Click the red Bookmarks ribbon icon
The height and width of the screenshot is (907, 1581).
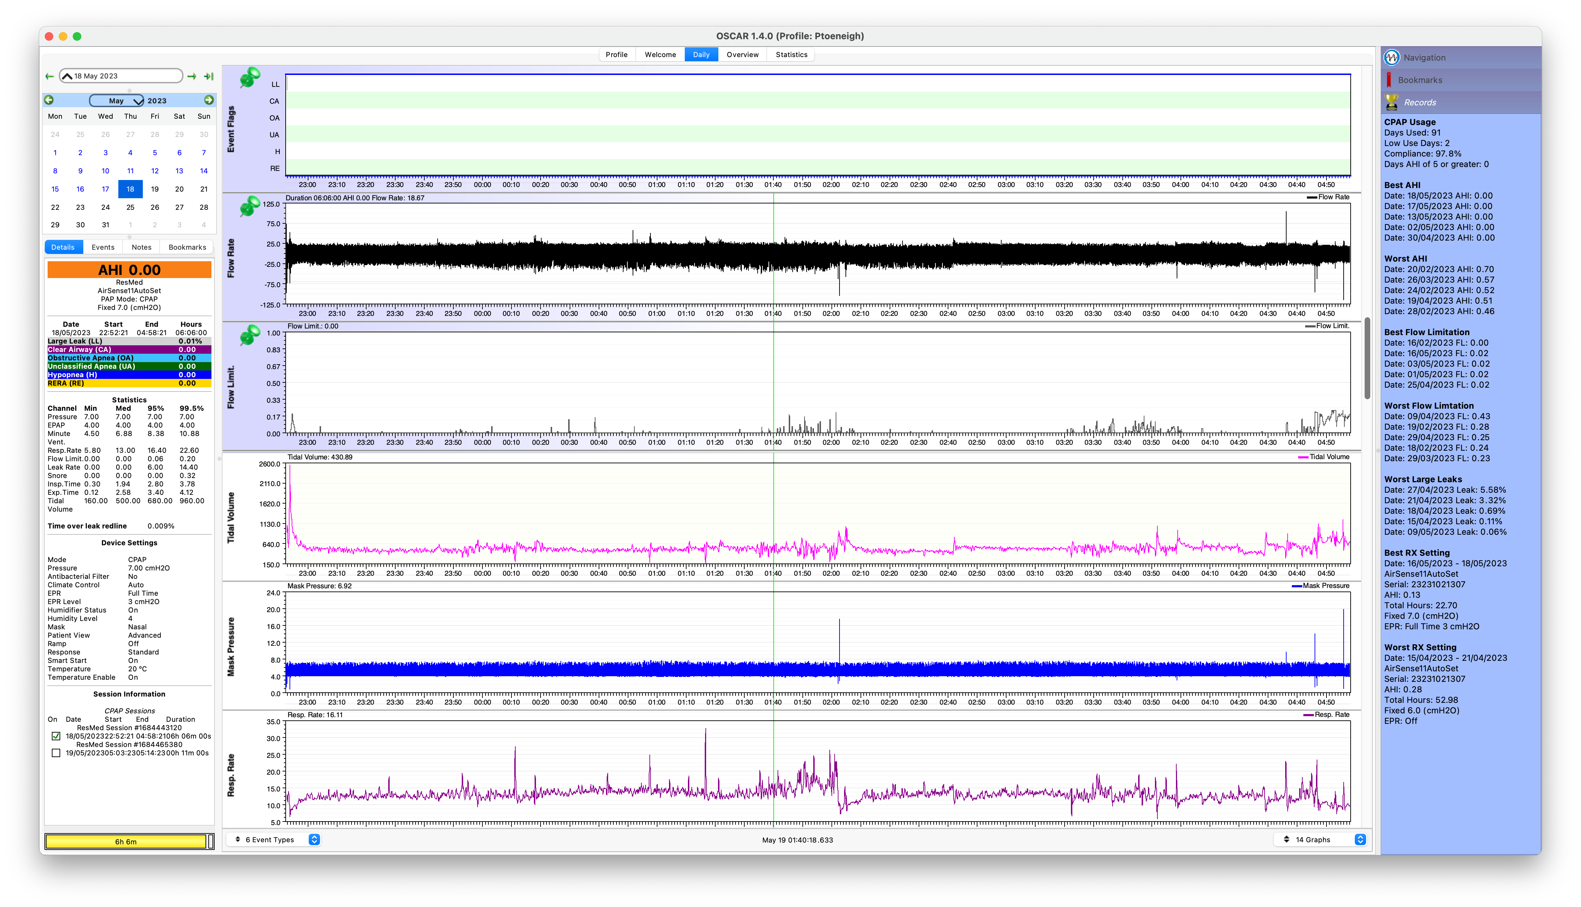click(1388, 80)
